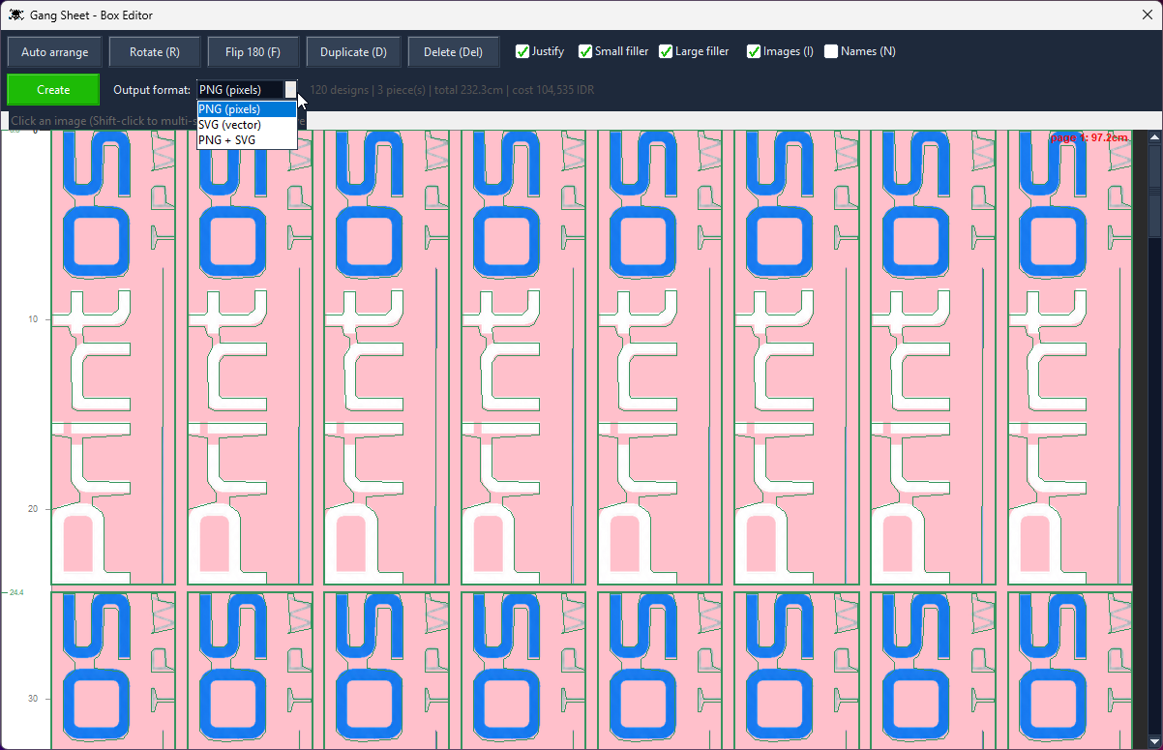Click the 24.4 ruler marker
The height and width of the screenshot is (750, 1163).
16,592
